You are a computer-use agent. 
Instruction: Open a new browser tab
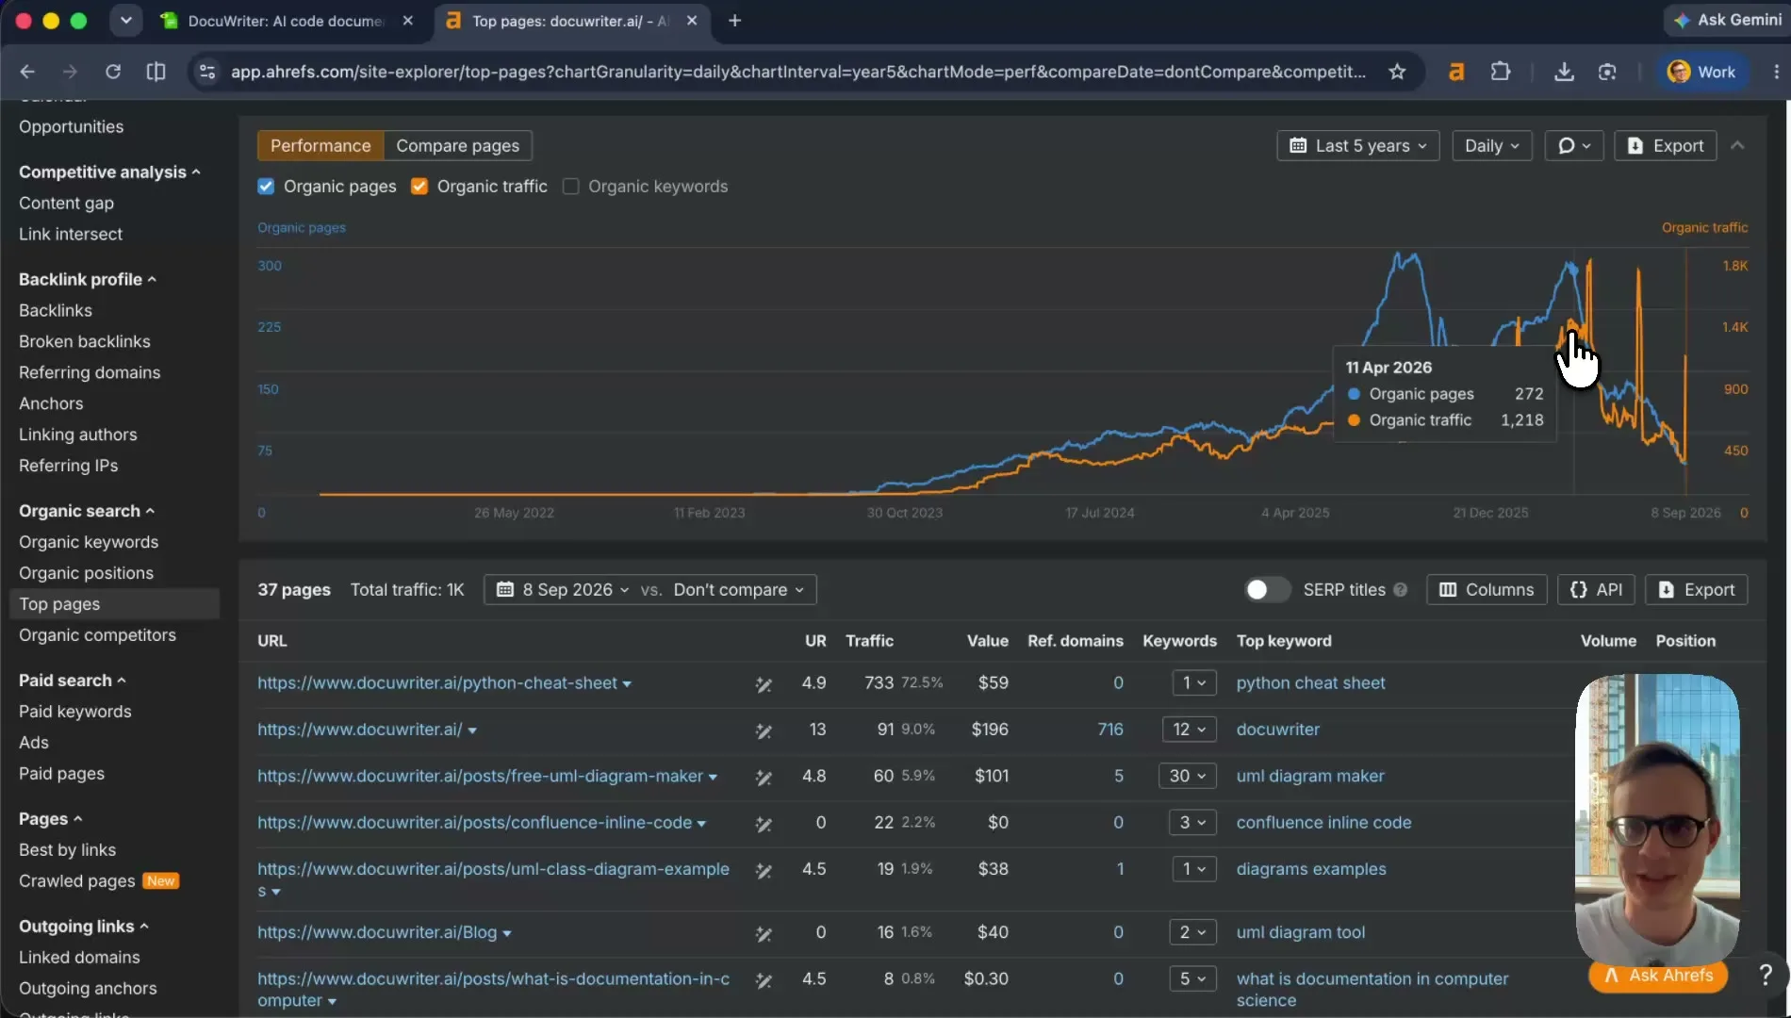734,21
